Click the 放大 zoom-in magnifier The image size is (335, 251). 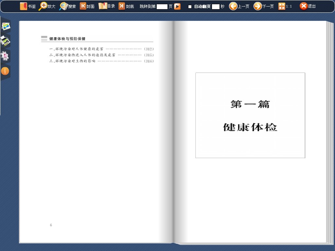[x=47, y=7]
